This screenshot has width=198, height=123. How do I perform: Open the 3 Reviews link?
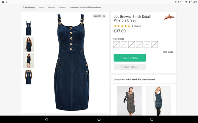tap(137, 26)
